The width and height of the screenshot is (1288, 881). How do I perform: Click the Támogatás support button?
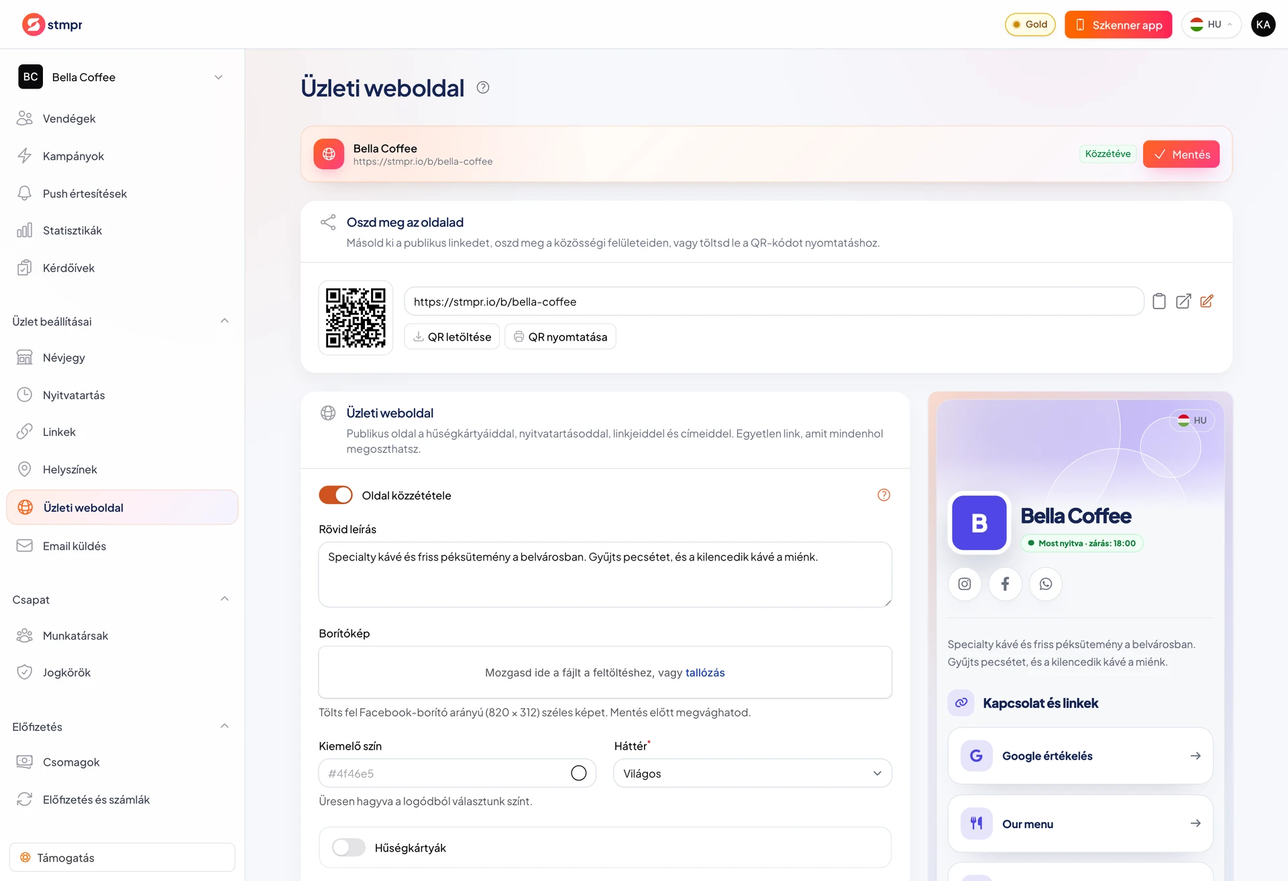[122, 858]
